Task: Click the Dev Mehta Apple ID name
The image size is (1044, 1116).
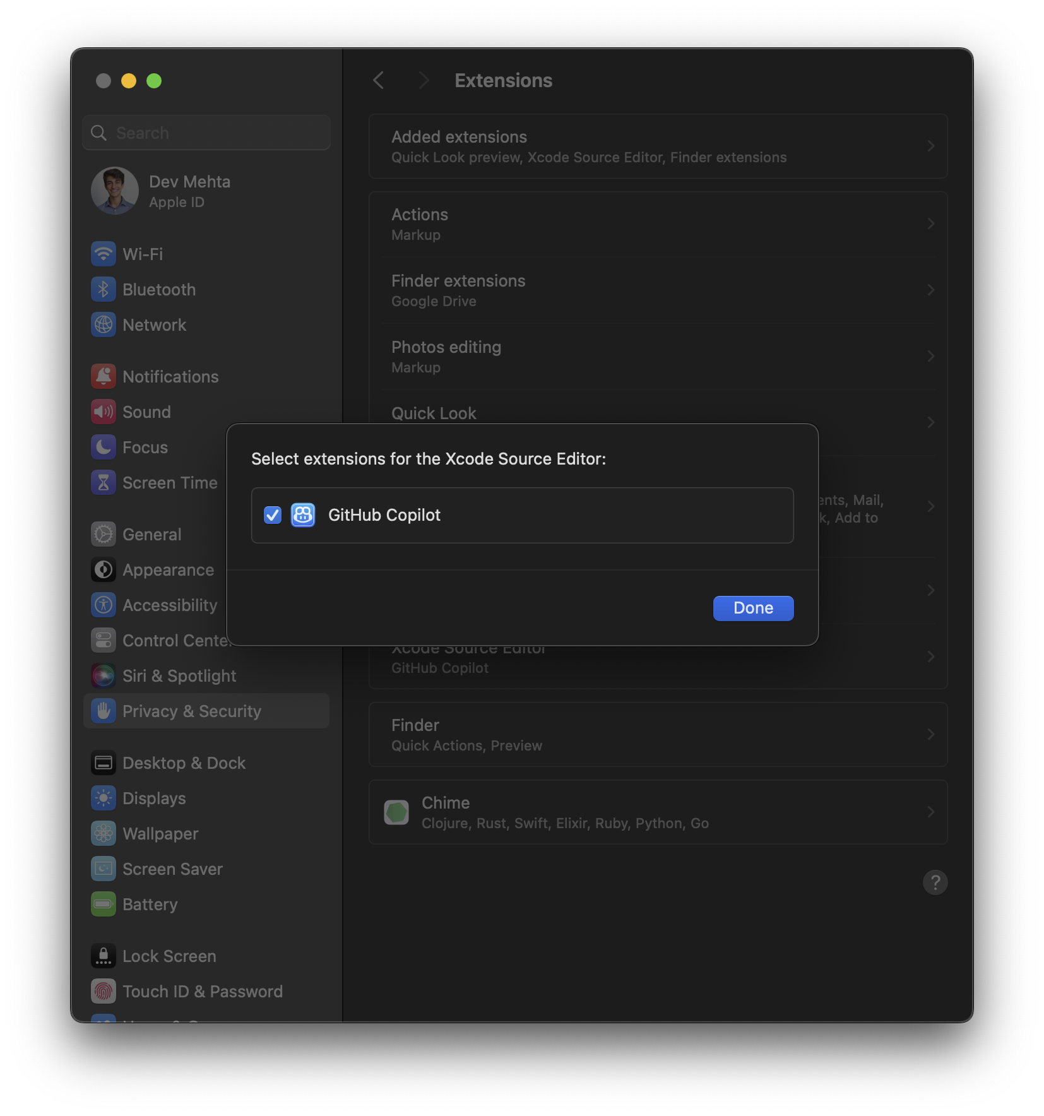Action: 189,182
